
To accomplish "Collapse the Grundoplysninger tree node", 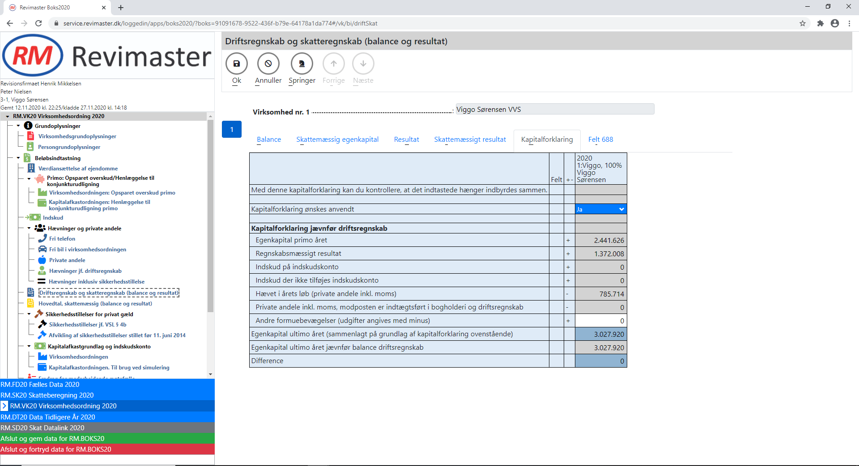I will click(x=18, y=126).
